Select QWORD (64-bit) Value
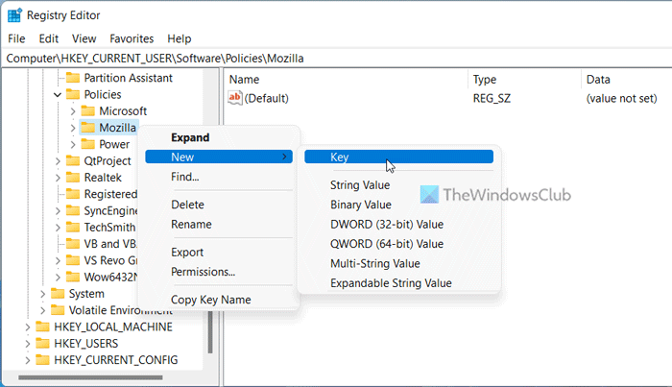 tap(398, 244)
